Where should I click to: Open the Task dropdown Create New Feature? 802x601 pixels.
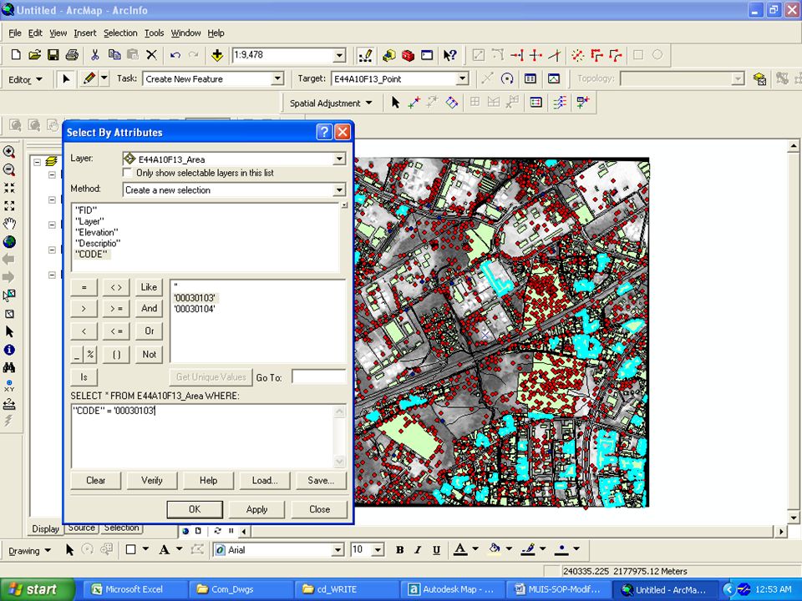277,79
